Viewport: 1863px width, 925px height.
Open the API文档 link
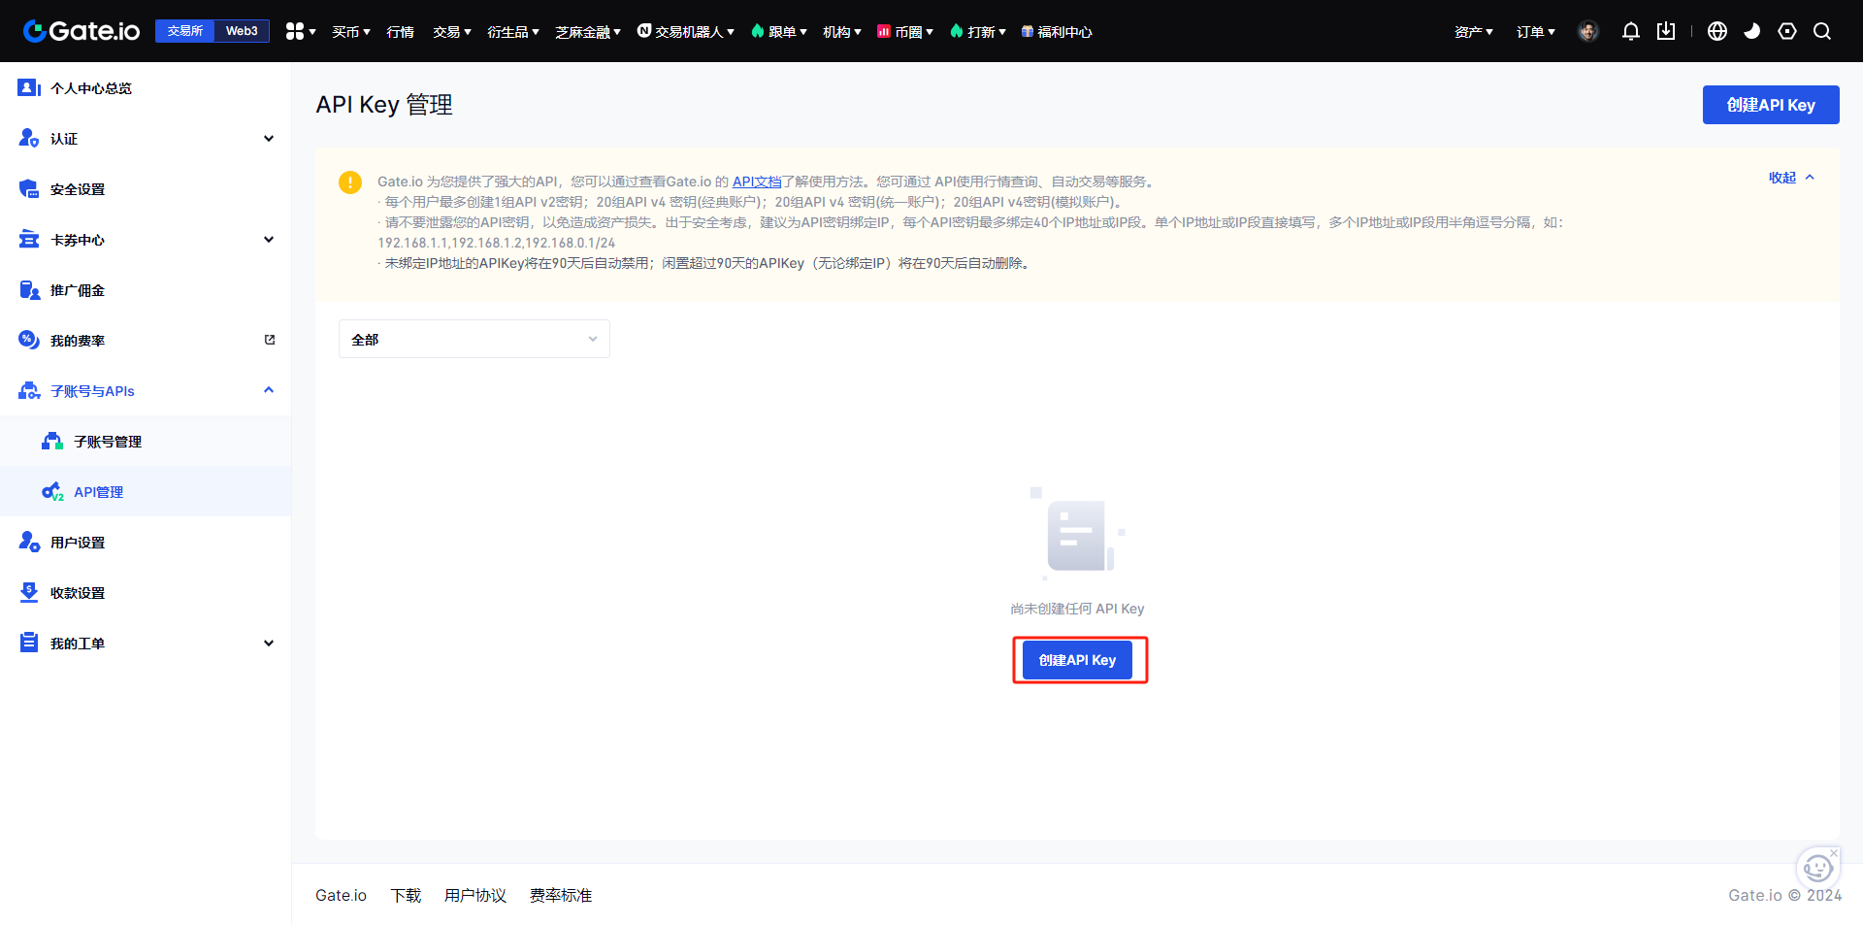[x=757, y=182]
